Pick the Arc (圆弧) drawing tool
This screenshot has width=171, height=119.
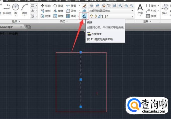coord(25,9)
